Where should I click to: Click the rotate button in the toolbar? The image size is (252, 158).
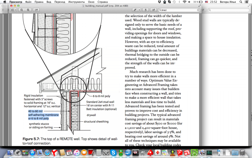[x=146, y=10]
